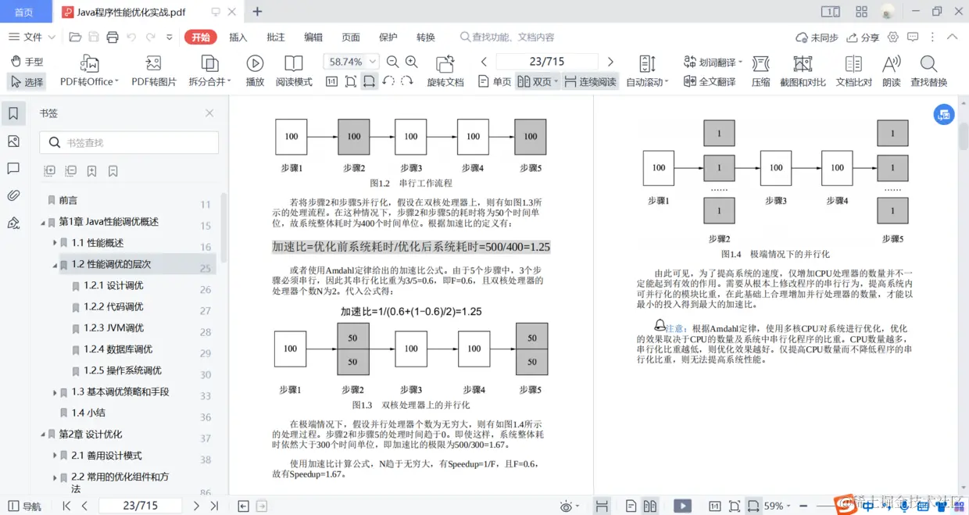Collapse 第2章 设计优化 bookmark
Viewport: 969px width, 515px height.
43,435
